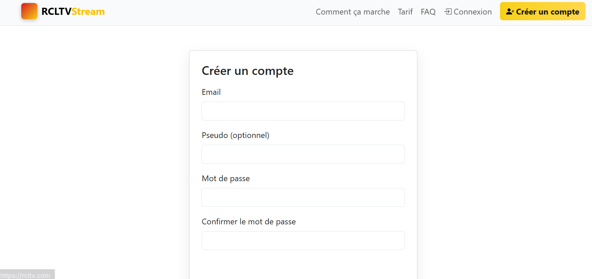Navigate to the Tarif page

405,11
